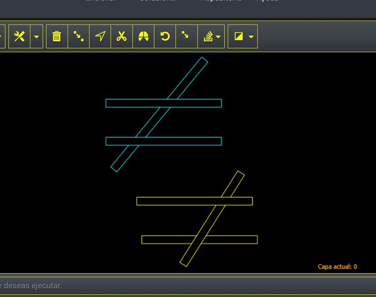Open the wrench and screwdriver tools button
Image resolution: width=376 pixels, height=297 pixels.
coord(19,36)
